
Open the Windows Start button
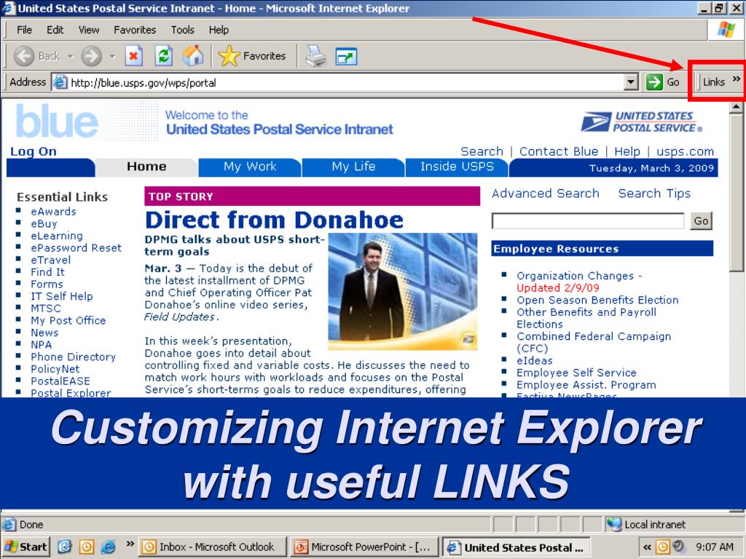click(x=26, y=547)
